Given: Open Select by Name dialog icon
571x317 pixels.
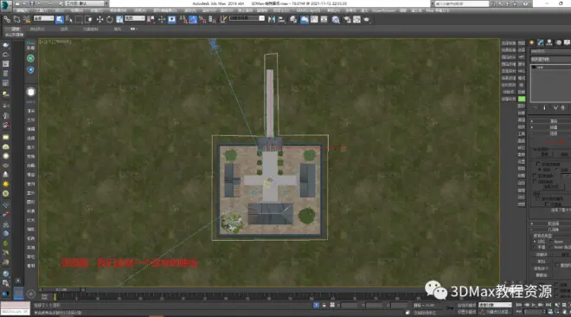Looking at the screenshot, I should (x=69, y=19).
